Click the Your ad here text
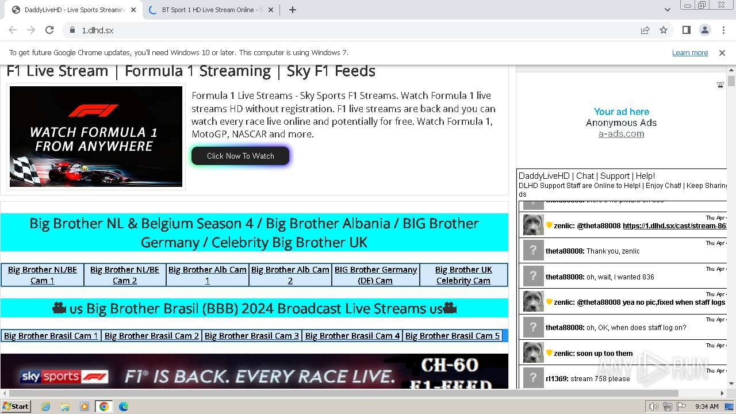This screenshot has width=736, height=414. click(x=621, y=112)
